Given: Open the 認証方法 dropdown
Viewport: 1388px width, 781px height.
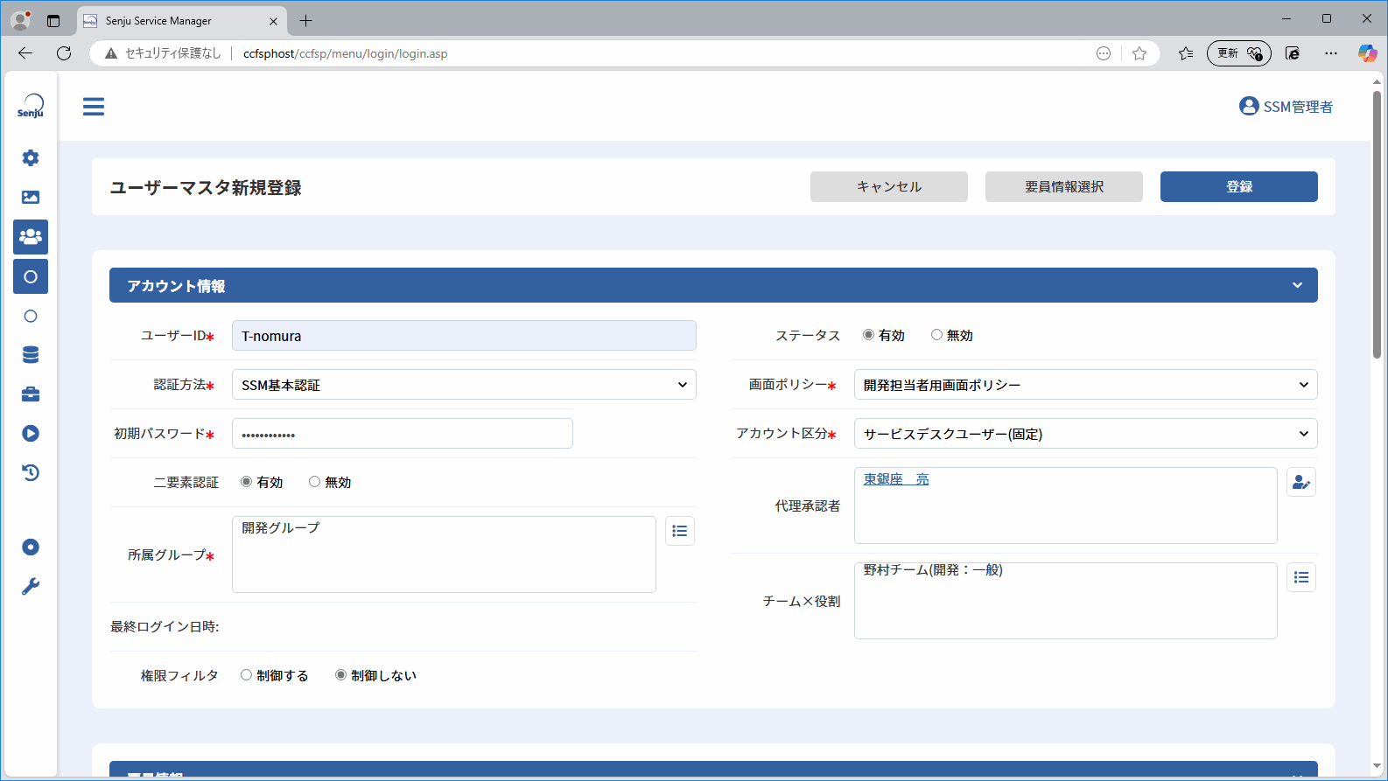Looking at the screenshot, I should pyautogui.click(x=464, y=385).
